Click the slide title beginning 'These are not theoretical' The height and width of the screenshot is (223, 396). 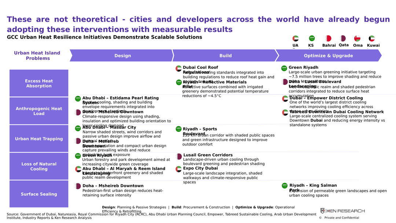click(198, 24)
